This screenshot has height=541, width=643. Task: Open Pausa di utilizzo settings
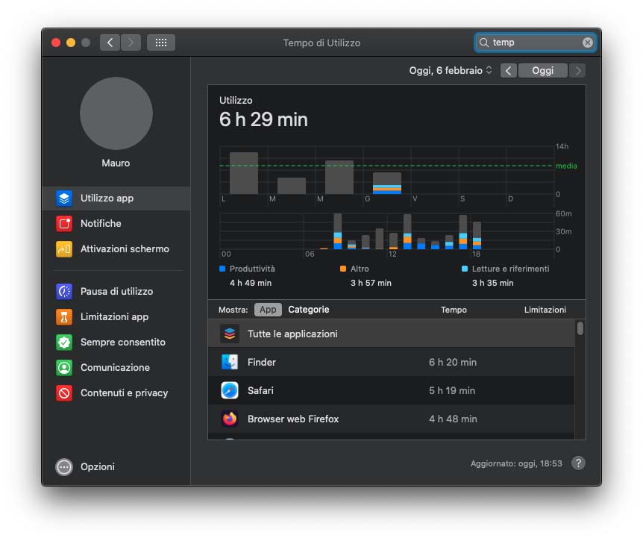pos(116,292)
